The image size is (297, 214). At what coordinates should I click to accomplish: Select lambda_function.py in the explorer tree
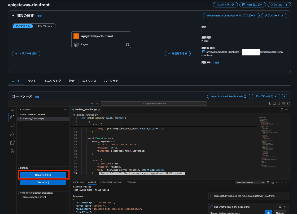pos(43,119)
